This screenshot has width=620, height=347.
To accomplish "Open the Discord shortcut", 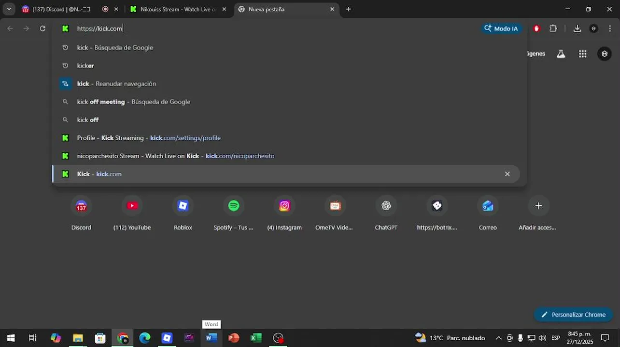I will tap(81, 214).
